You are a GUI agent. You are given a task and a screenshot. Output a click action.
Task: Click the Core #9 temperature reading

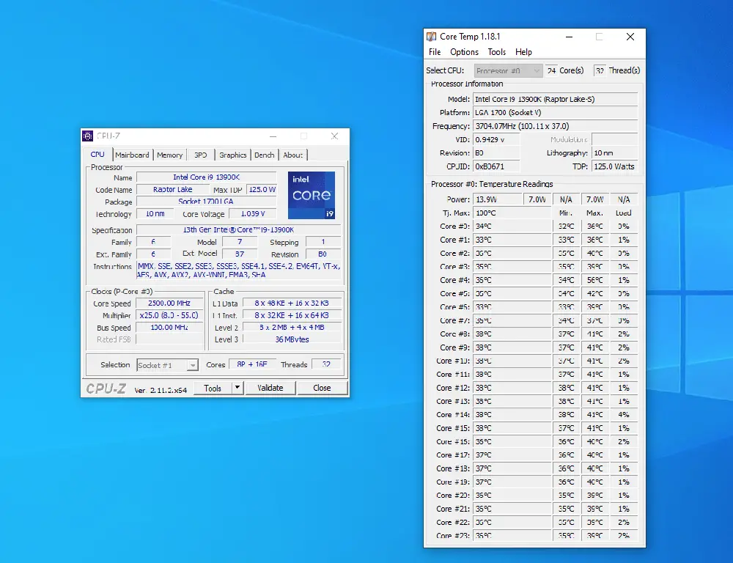[512, 347]
